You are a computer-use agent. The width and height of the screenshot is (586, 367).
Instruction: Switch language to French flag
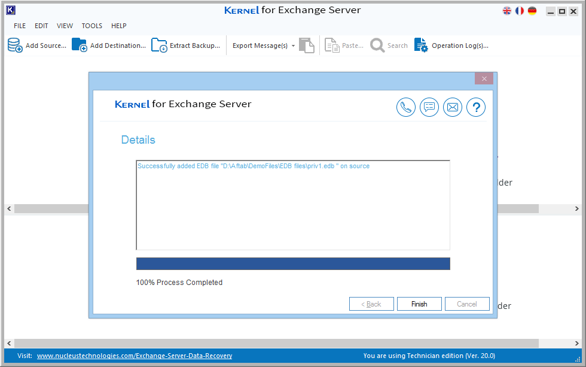click(x=520, y=11)
